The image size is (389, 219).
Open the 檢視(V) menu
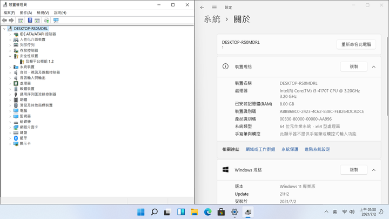point(43,12)
